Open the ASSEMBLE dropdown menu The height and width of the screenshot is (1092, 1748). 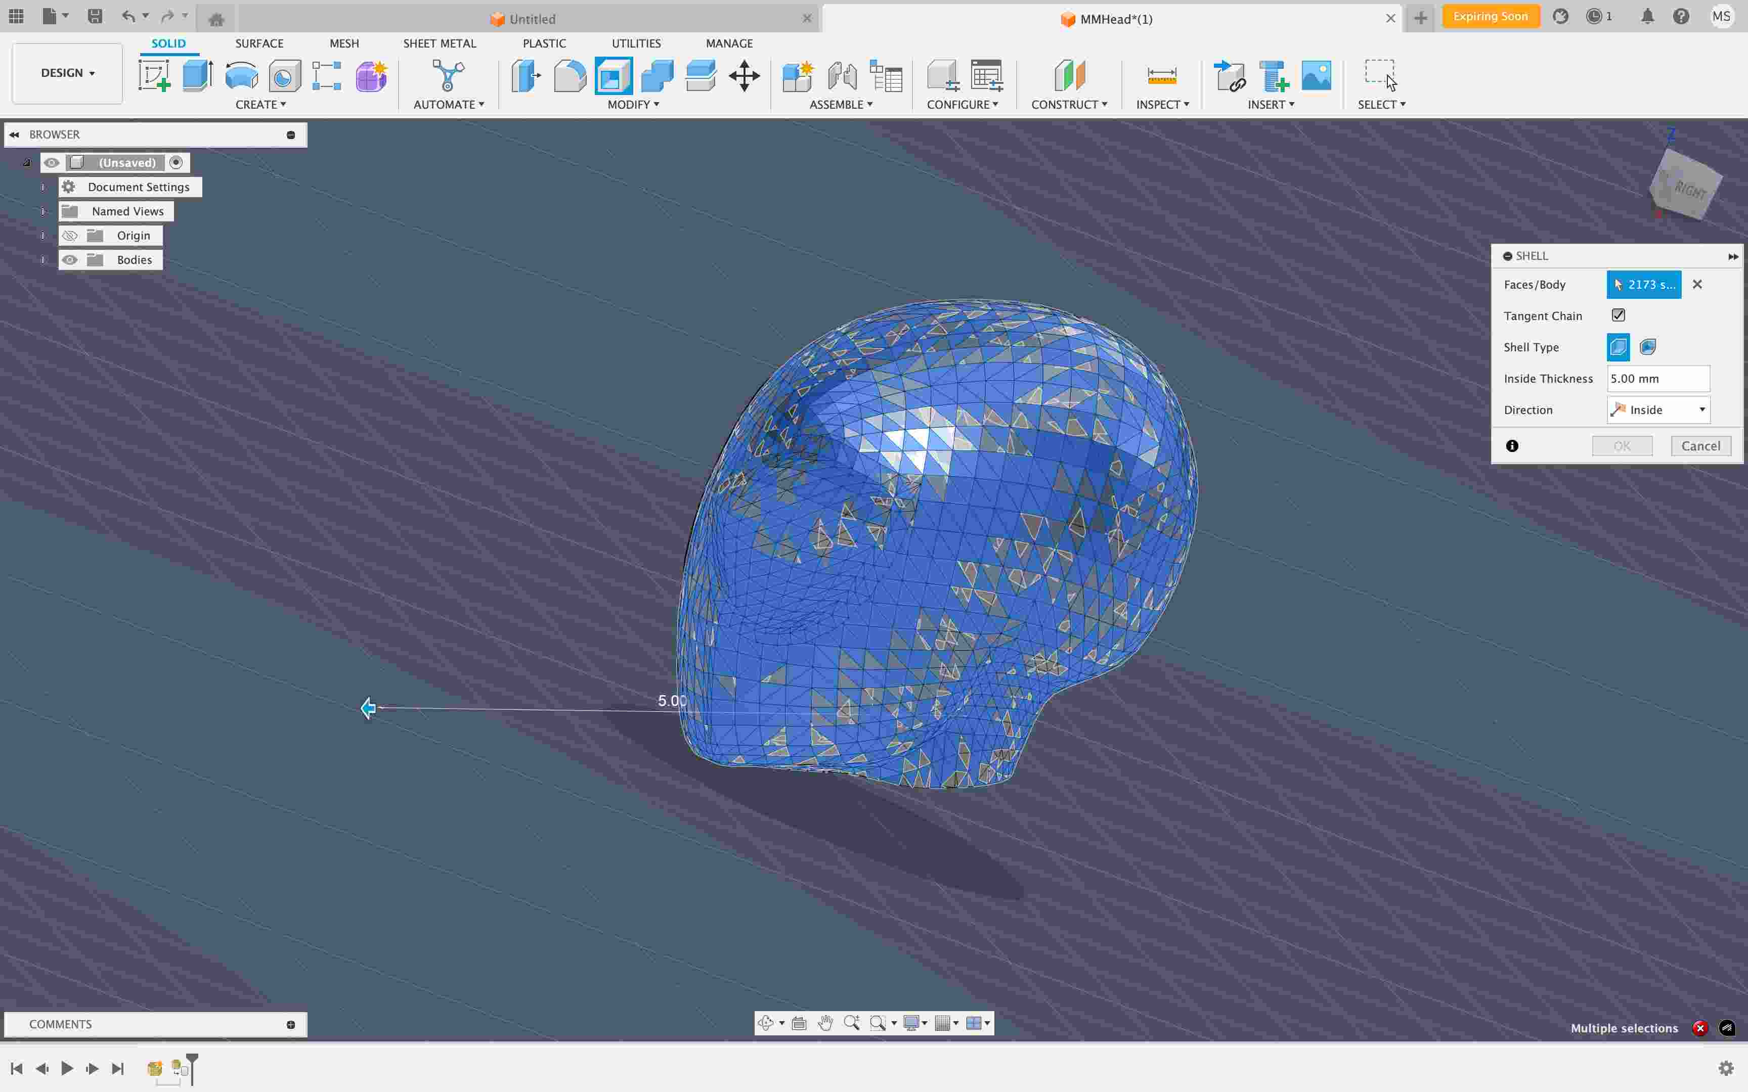point(841,105)
